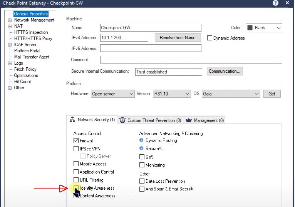Viewport: 295px width, 207px height.
Task: Click the black color swatch
Action: 250,28
